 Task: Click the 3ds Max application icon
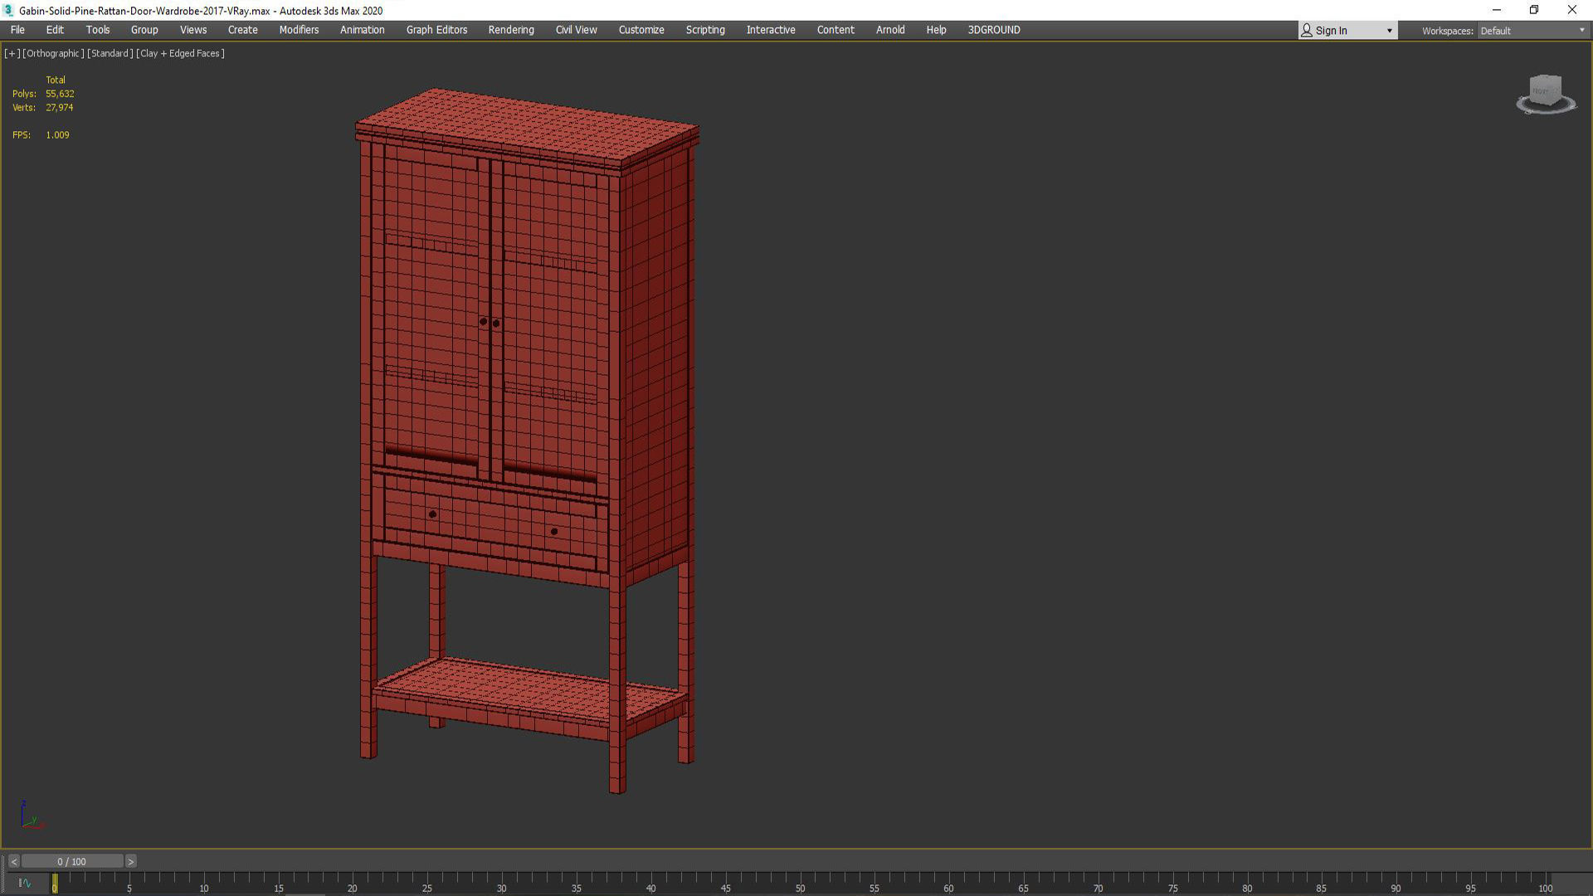pyautogui.click(x=8, y=10)
